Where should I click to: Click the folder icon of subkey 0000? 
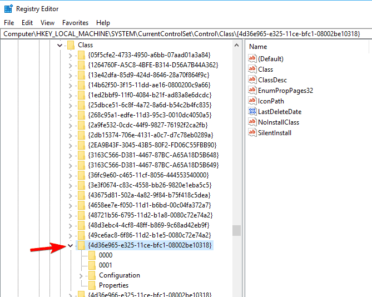pos(92,255)
